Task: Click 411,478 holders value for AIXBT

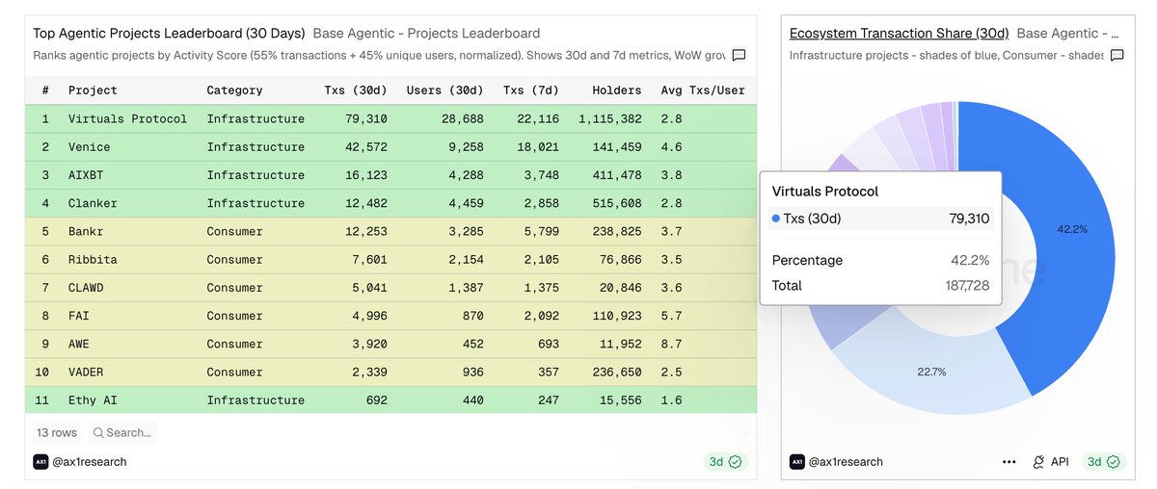Action: 617,175
